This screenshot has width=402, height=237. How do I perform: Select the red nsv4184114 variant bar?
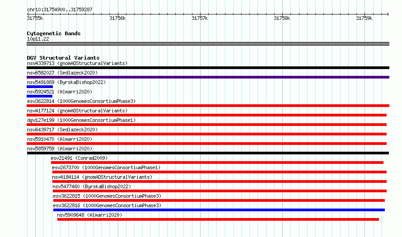pos(220,181)
